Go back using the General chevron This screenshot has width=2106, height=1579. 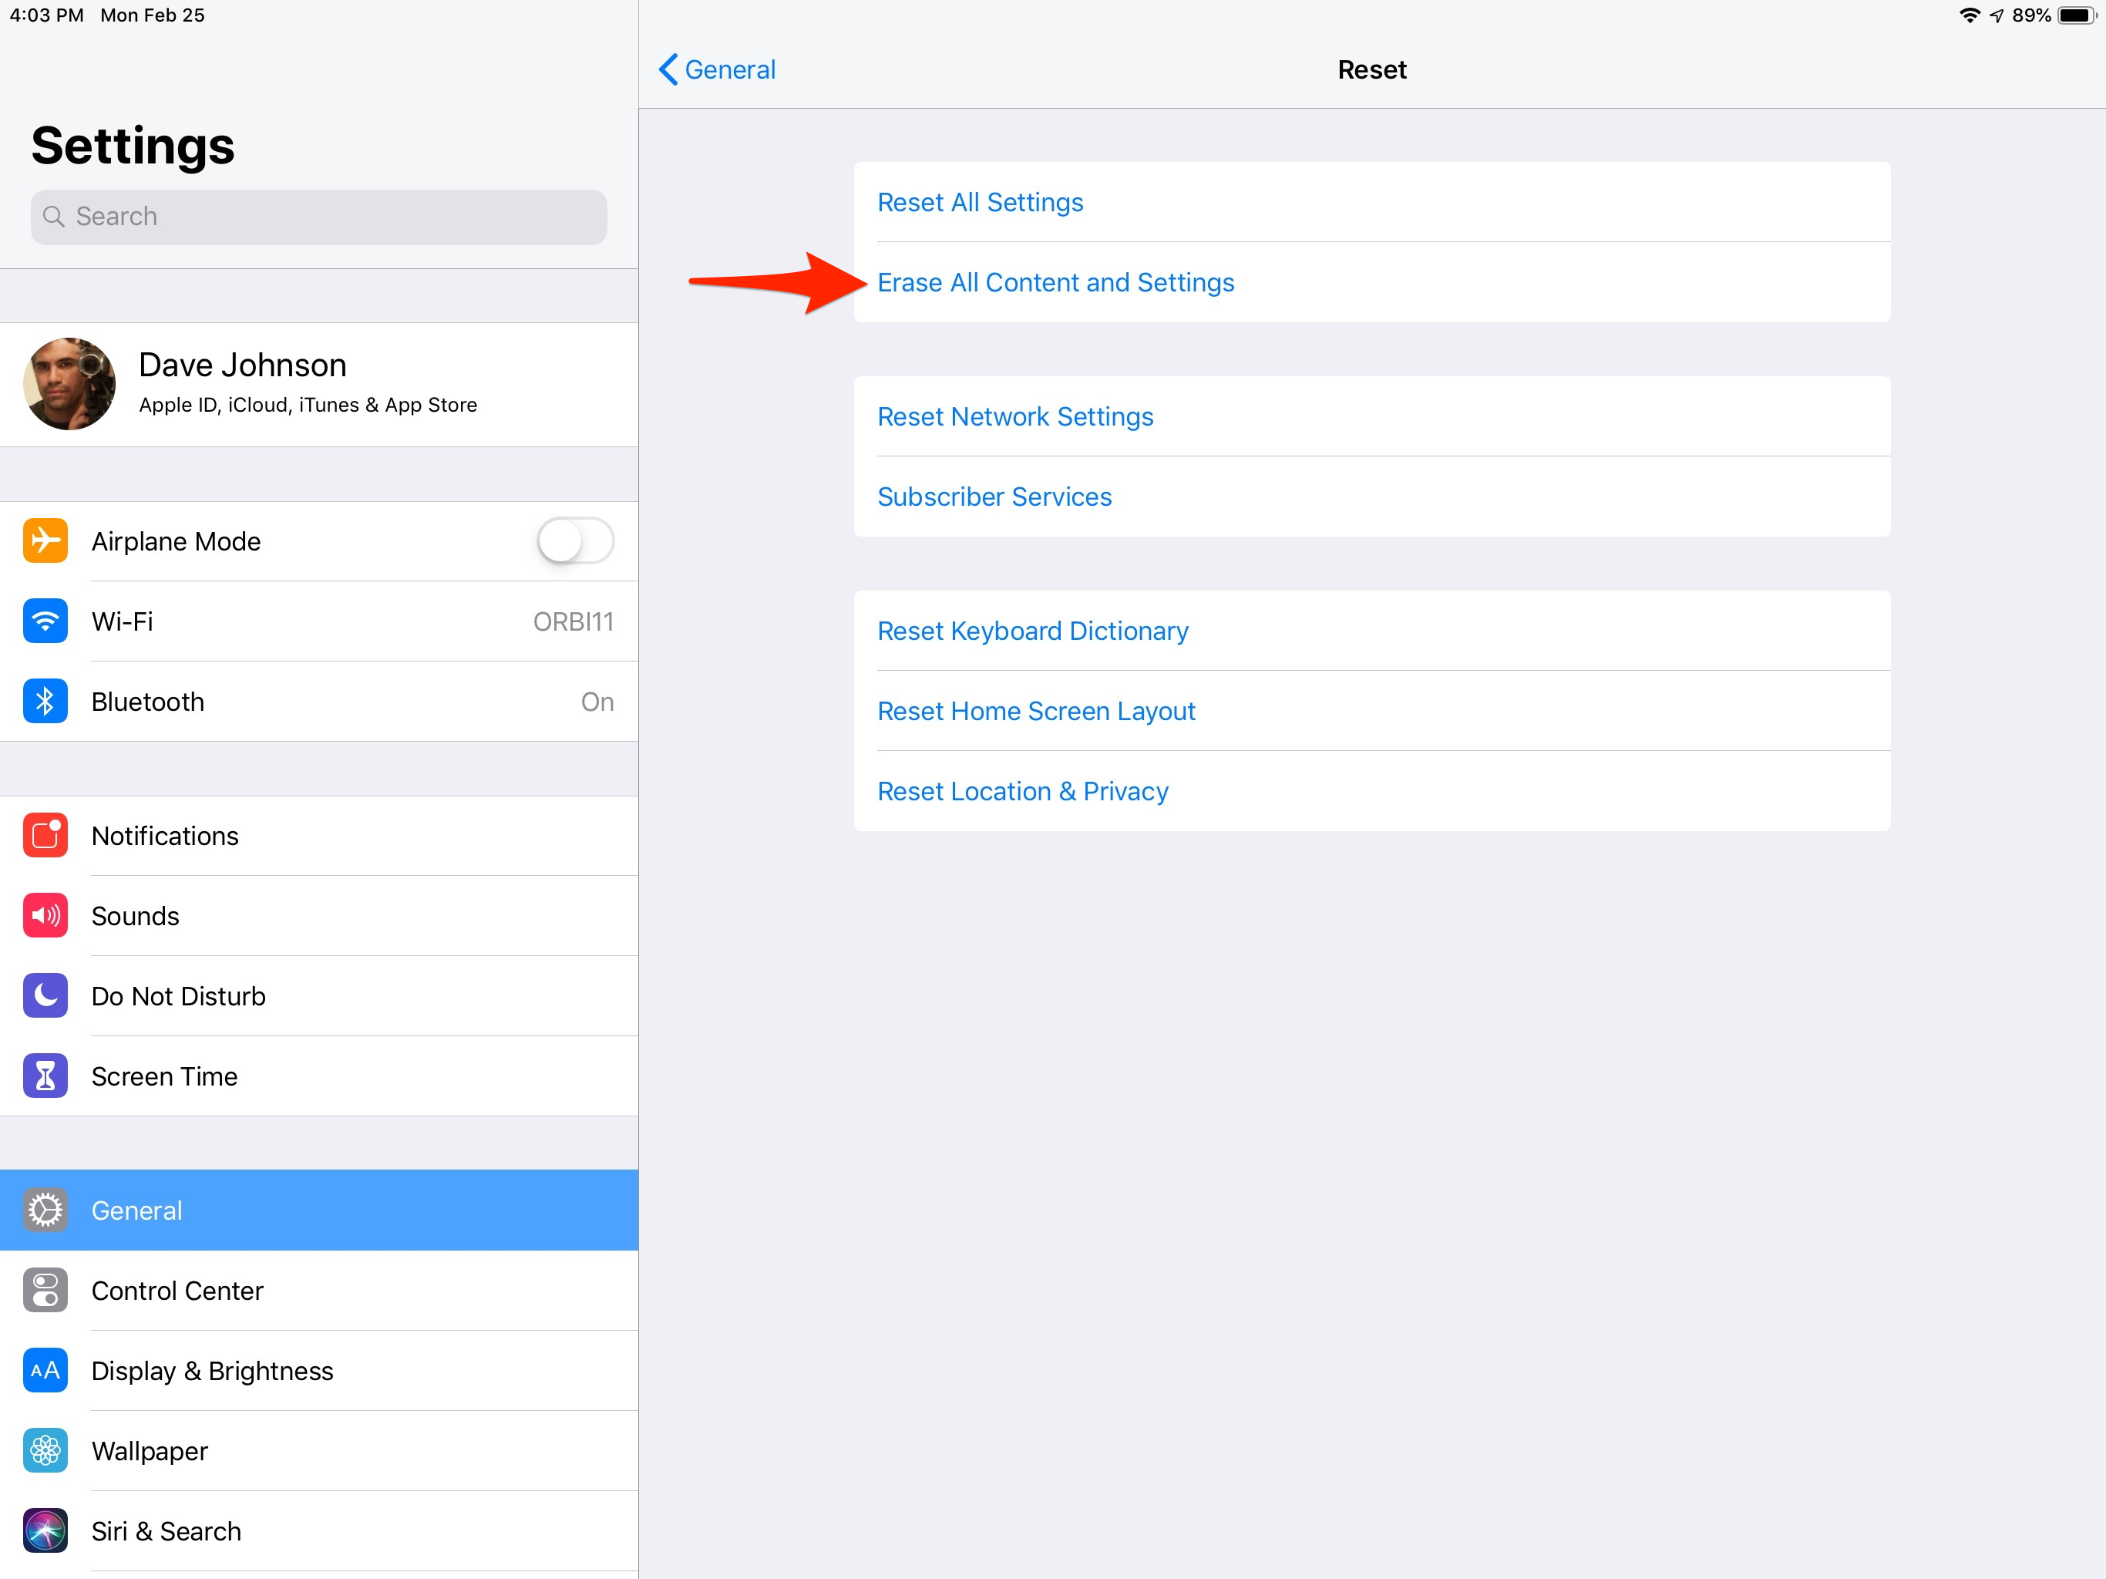717,69
